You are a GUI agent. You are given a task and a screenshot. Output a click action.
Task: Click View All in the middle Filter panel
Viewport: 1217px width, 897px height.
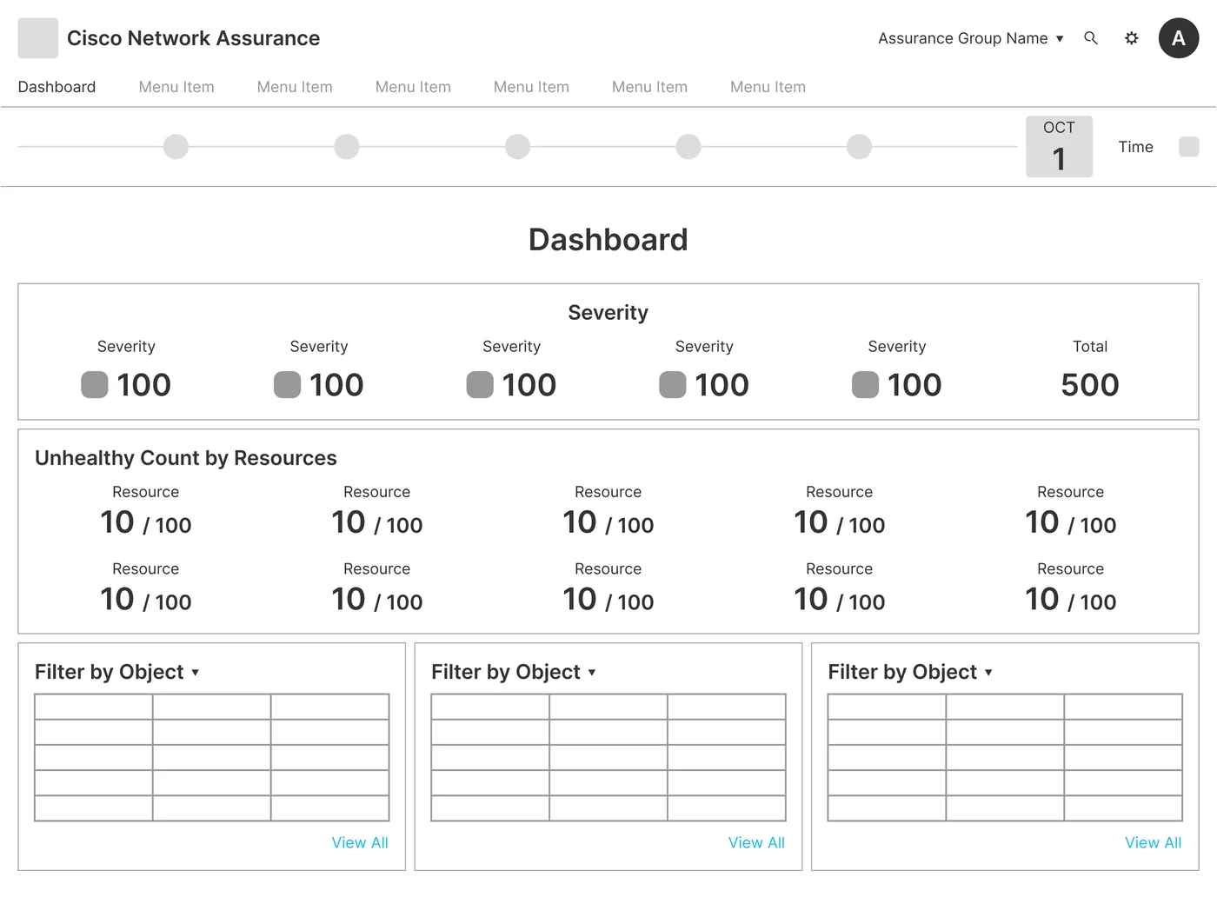756,843
